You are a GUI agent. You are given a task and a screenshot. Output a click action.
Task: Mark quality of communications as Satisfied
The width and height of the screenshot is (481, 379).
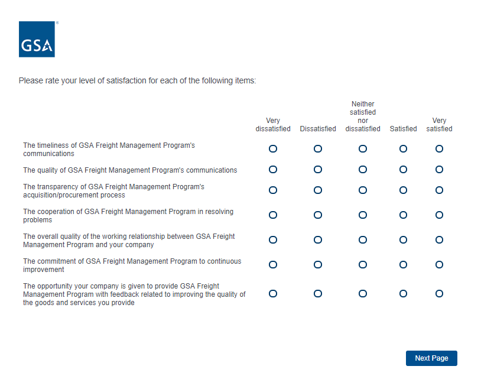403,170
